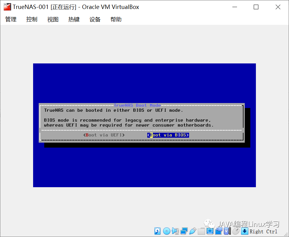The image size is (289, 237).
Task: Click the network adapter status icon
Action: pyautogui.click(x=184, y=231)
